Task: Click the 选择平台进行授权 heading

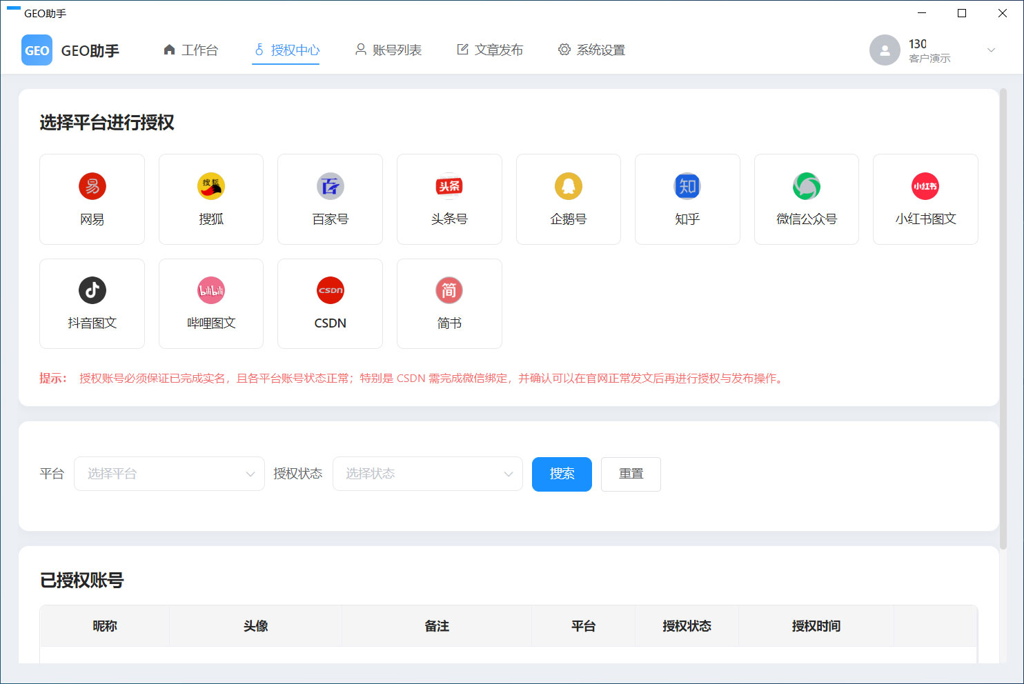Action: tap(107, 123)
